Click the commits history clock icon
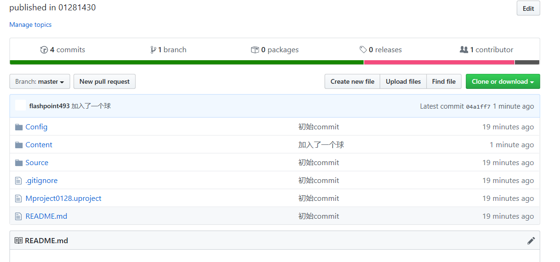The width and height of the screenshot is (560, 262). point(44,50)
